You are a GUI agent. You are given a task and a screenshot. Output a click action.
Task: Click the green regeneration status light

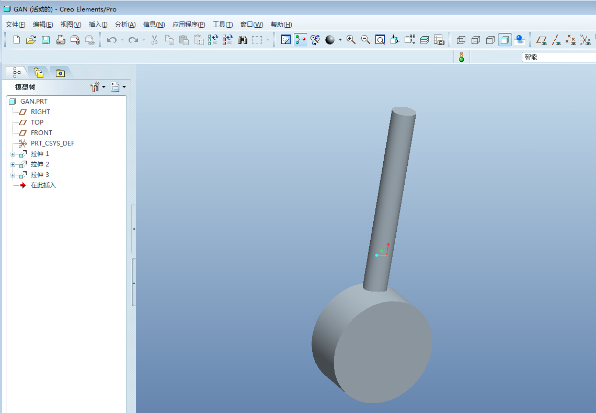coord(462,57)
